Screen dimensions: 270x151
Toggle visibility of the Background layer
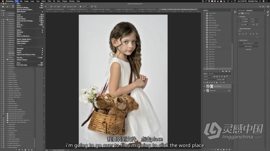[x=204, y=91]
